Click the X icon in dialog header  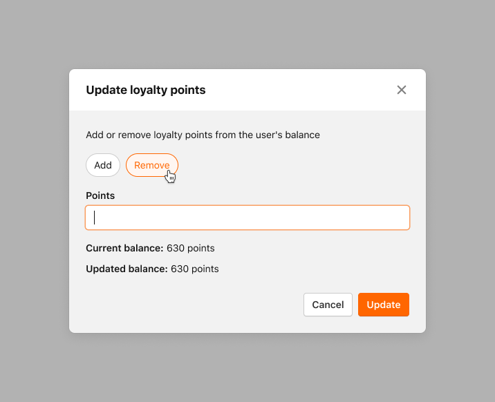coord(401,90)
